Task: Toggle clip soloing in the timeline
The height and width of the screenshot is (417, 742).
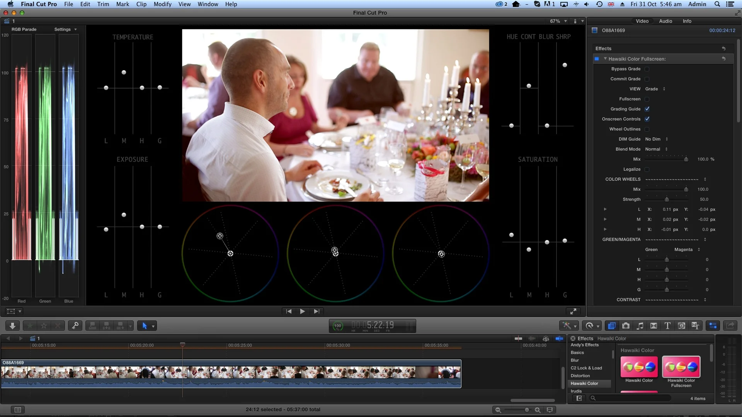Action: [x=546, y=339]
